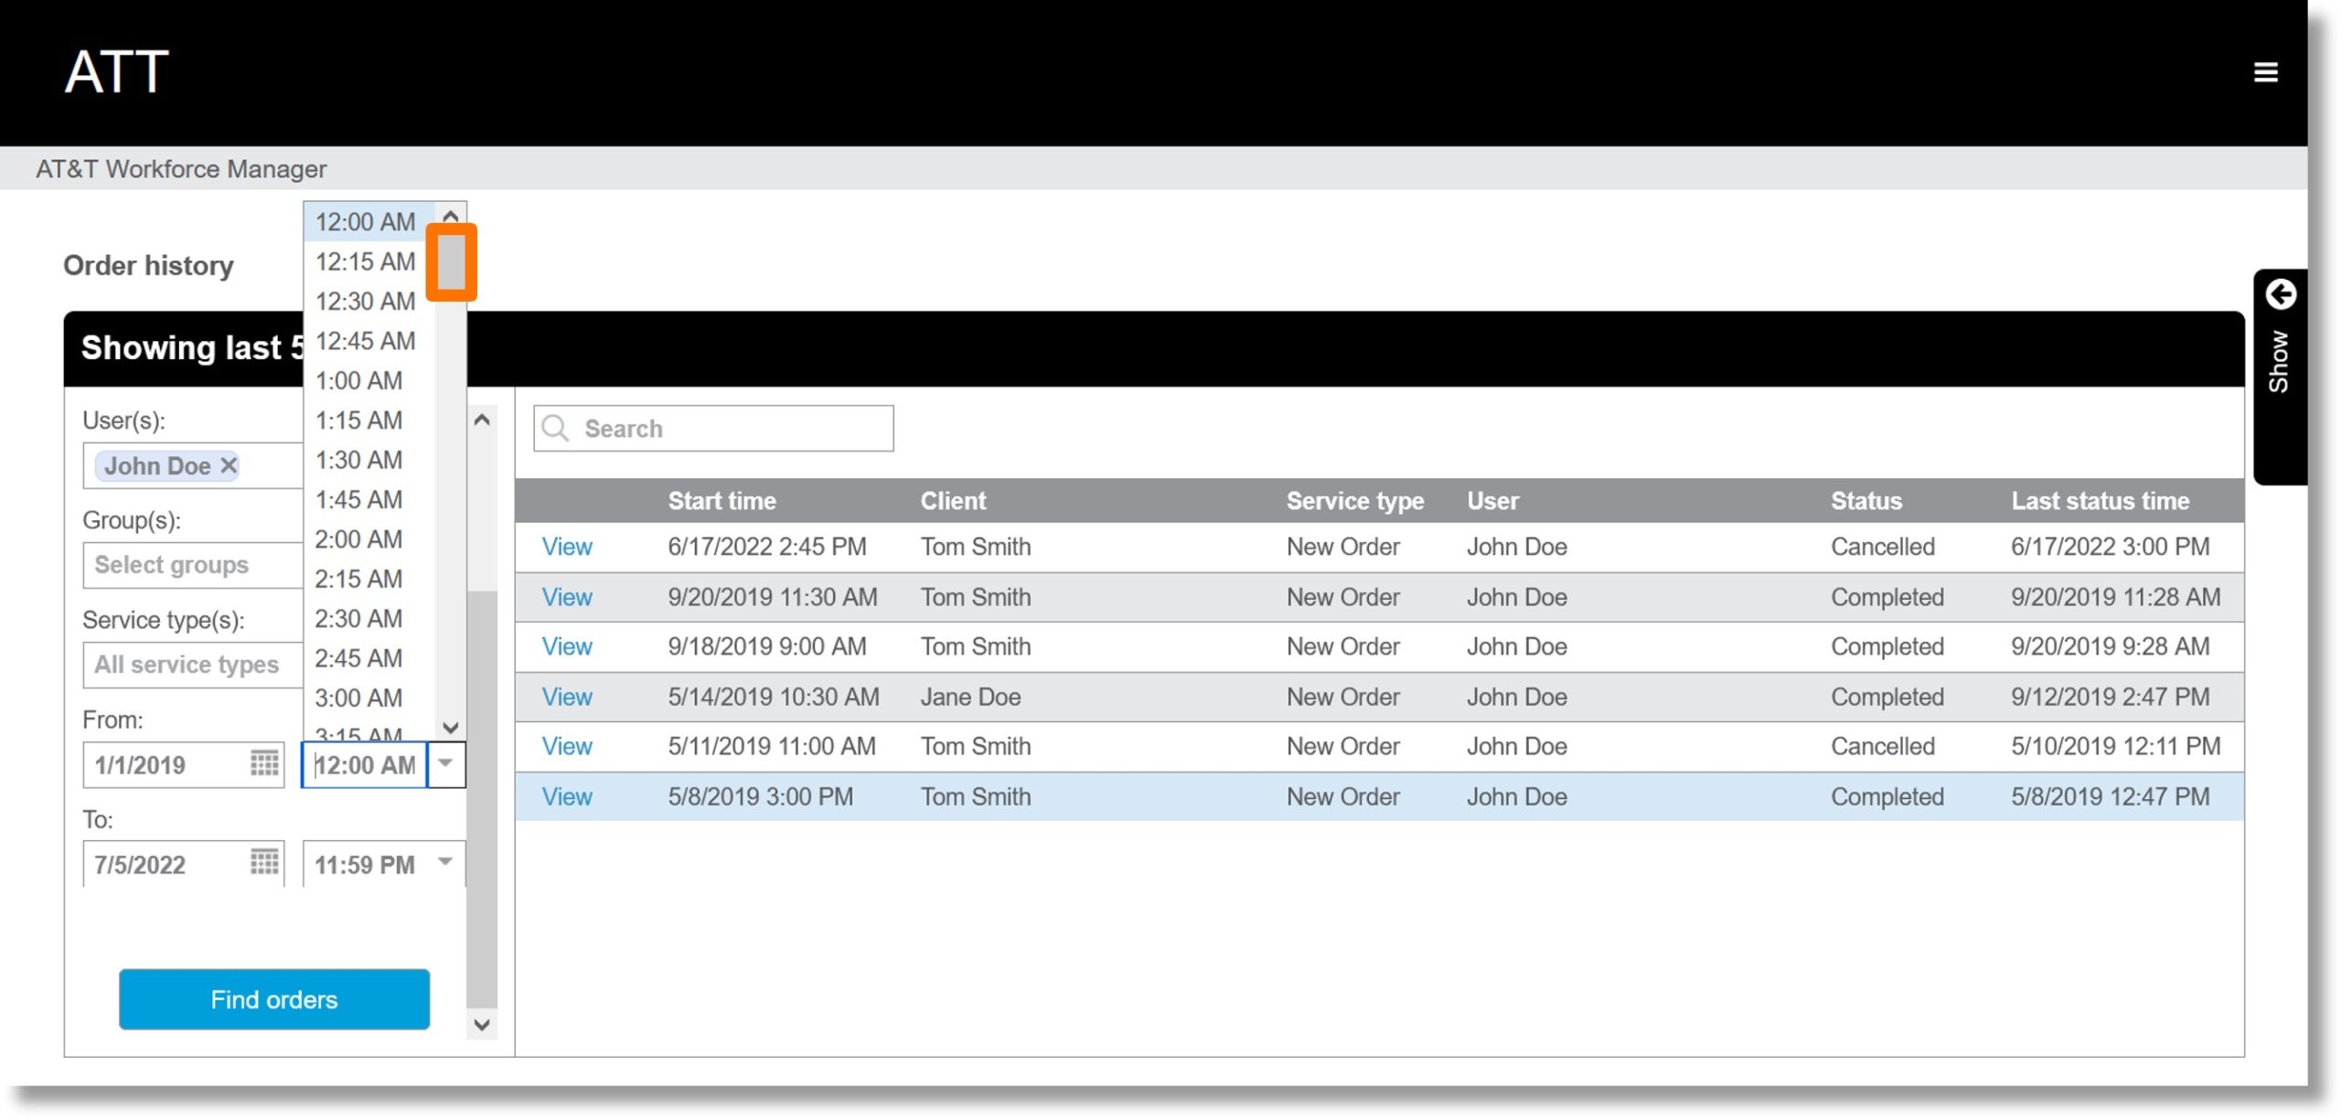
Task: Click the Show panel arrow icon
Action: pyautogui.click(x=2281, y=294)
